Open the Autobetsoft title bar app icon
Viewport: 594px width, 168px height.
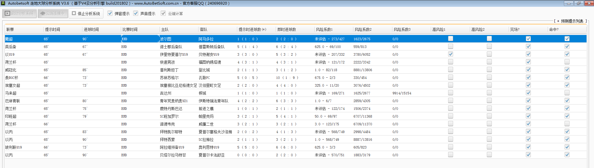[x=3, y=3]
